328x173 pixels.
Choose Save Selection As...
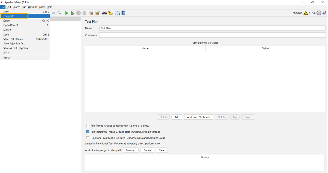click(25, 43)
